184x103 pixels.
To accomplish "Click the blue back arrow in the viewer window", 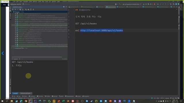I will (x=3, y=53).
